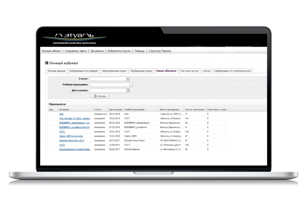
Task: Switch to Файлы tab
Action: pos(207,71)
